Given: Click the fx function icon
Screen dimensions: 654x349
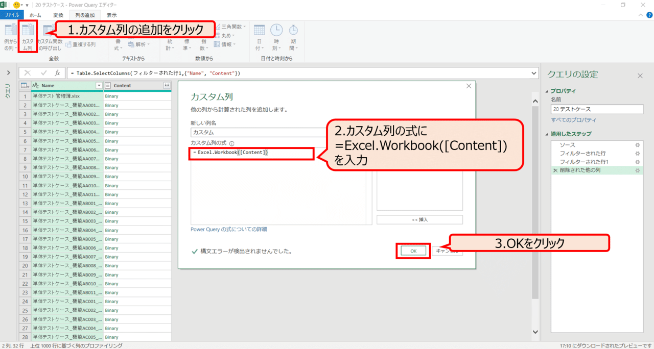Looking at the screenshot, I should pyautogui.click(x=58, y=73).
